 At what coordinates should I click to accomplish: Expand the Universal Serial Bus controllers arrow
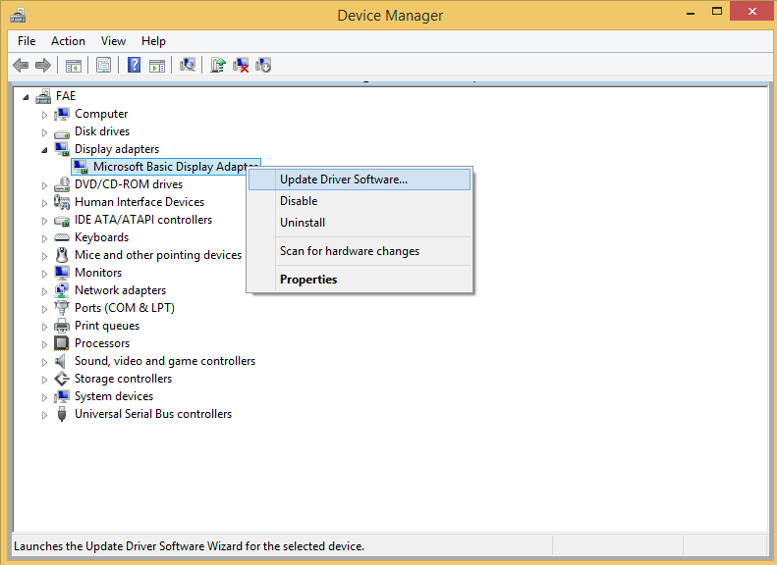[44, 415]
